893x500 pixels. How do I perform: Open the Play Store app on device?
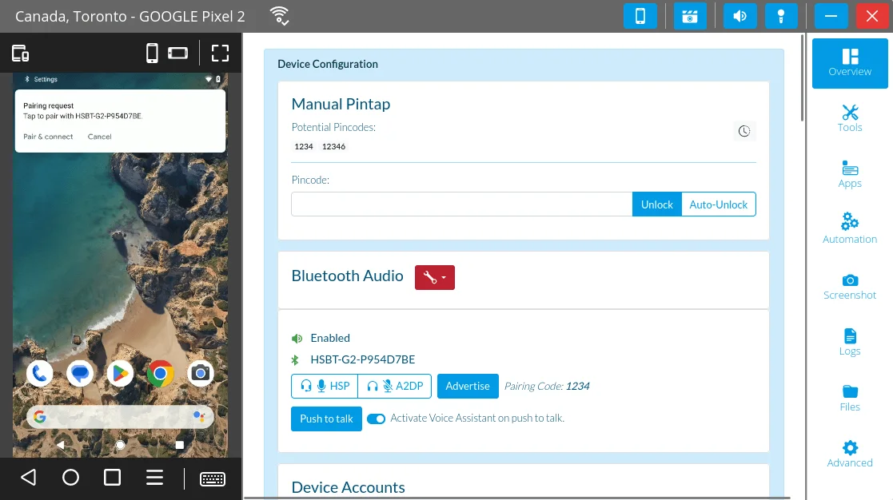pos(120,373)
